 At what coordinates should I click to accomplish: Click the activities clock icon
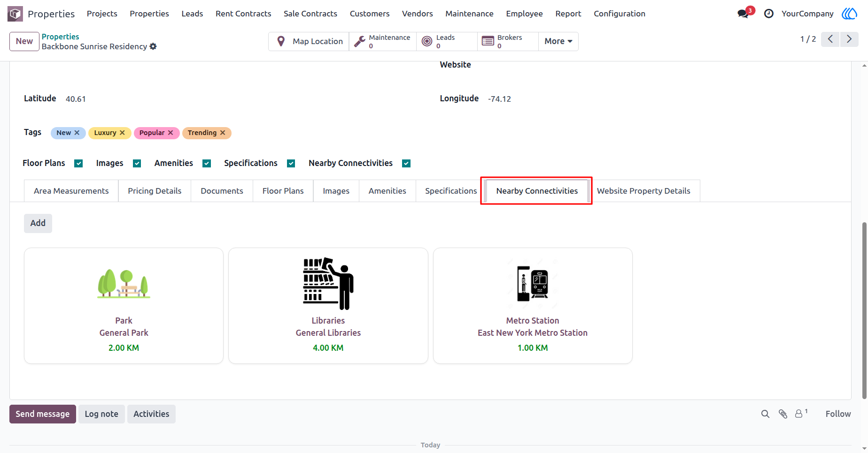click(x=769, y=14)
